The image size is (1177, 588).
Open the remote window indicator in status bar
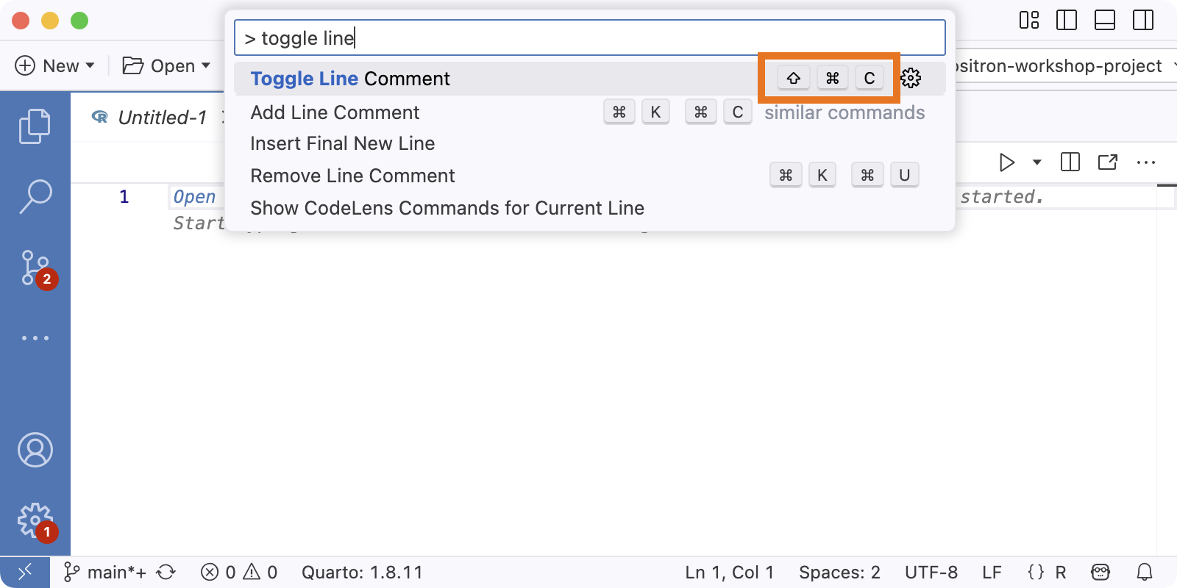click(25, 572)
